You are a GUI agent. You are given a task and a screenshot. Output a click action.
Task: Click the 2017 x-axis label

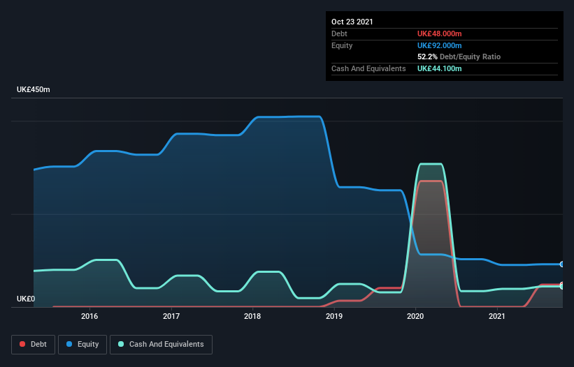click(171, 316)
